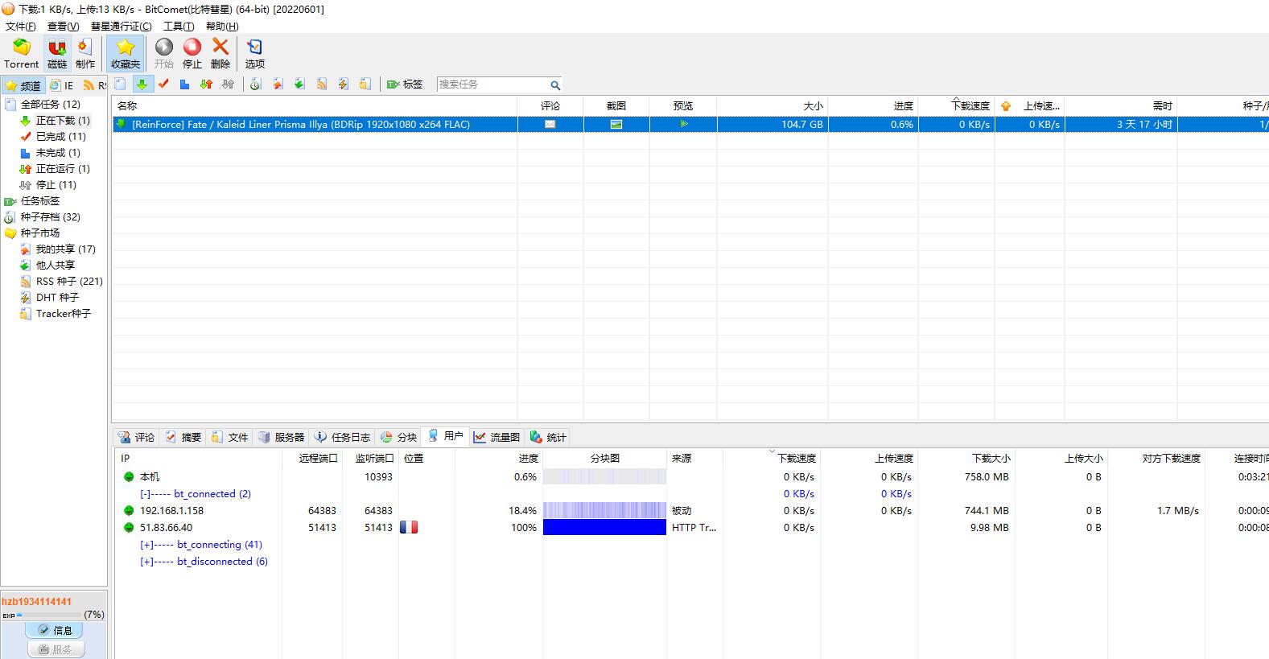Click piece map bar for 192.168.1.158
Viewport: 1269px width, 659px height.
(604, 511)
